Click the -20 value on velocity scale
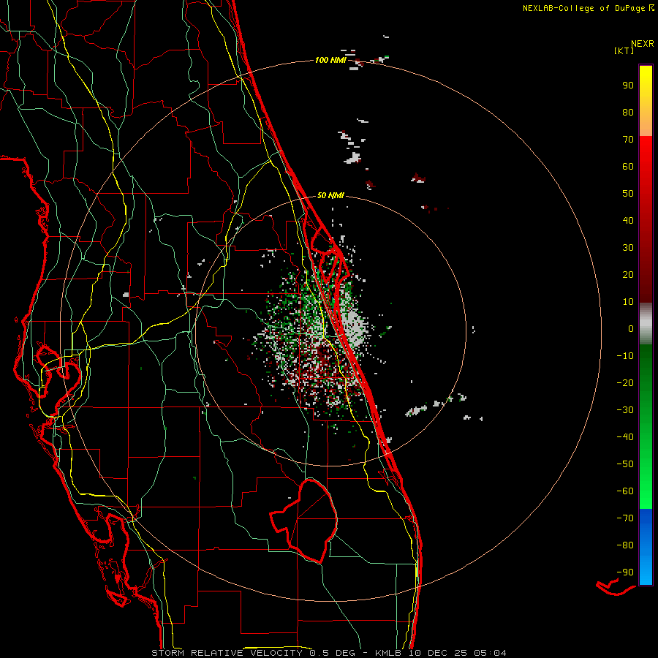This screenshot has width=658, height=658. [x=625, y=383]
